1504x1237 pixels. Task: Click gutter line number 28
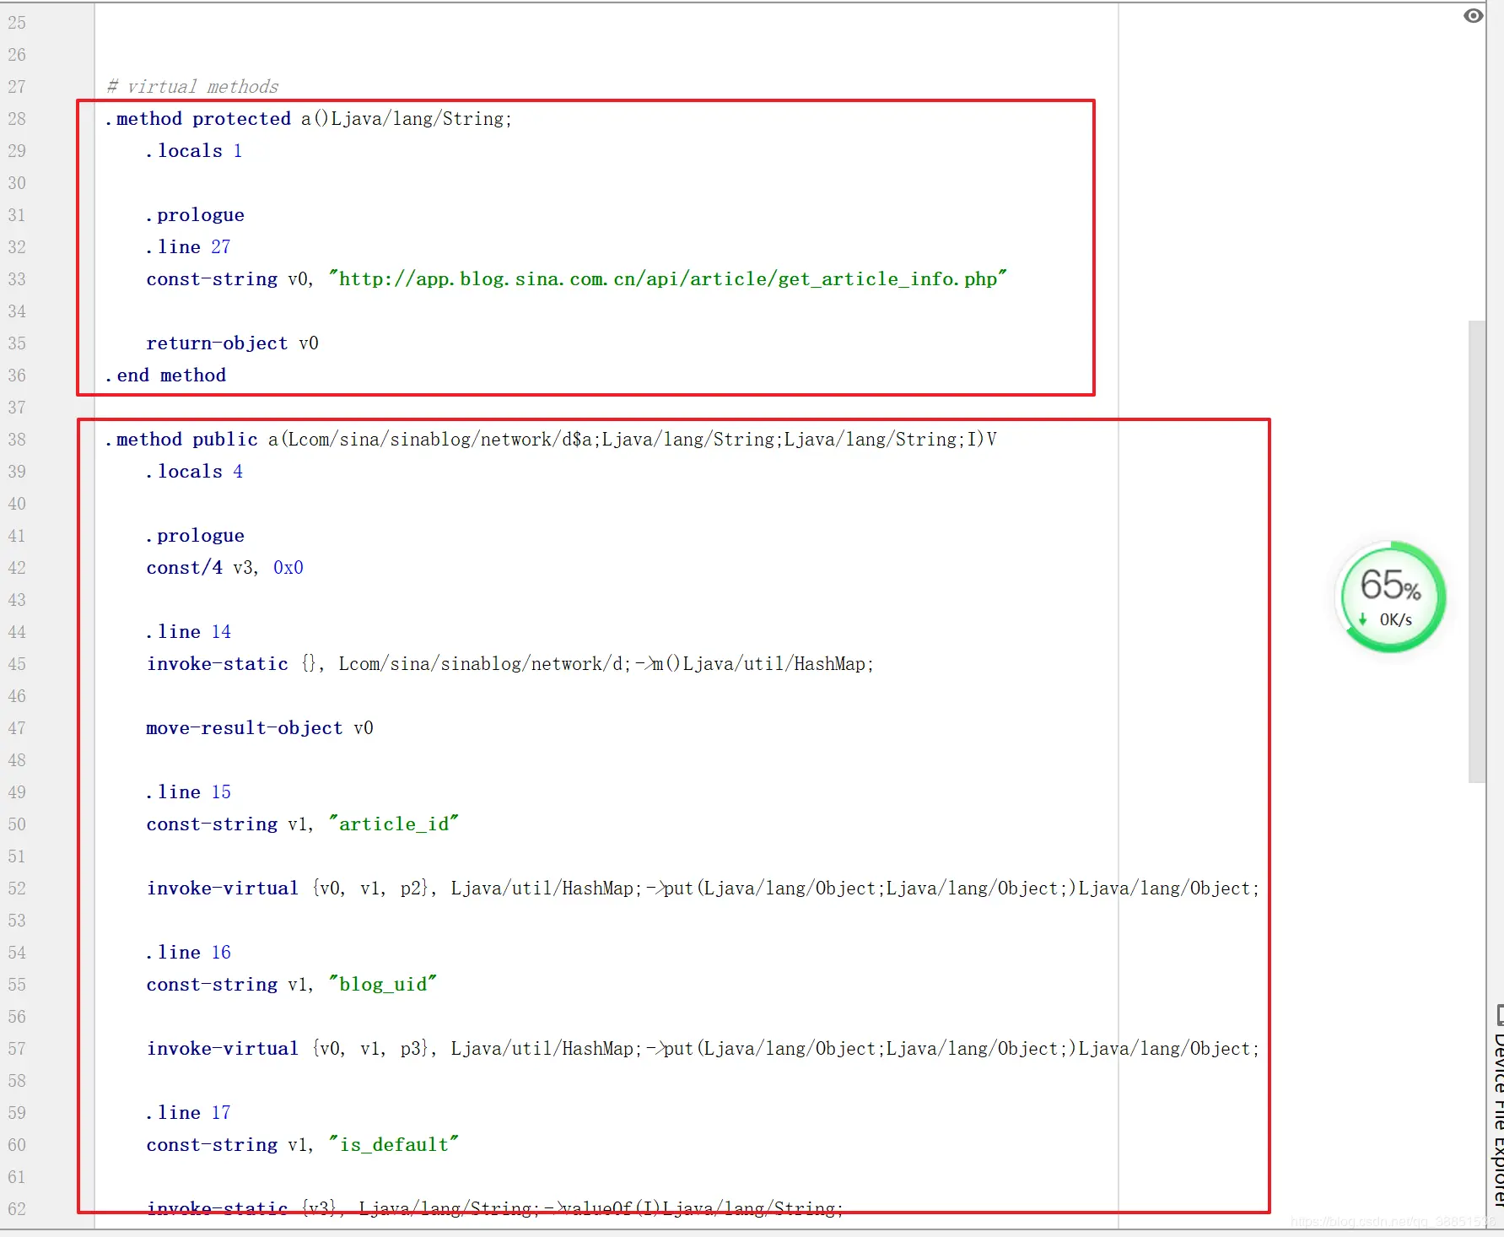coord(17,119)
